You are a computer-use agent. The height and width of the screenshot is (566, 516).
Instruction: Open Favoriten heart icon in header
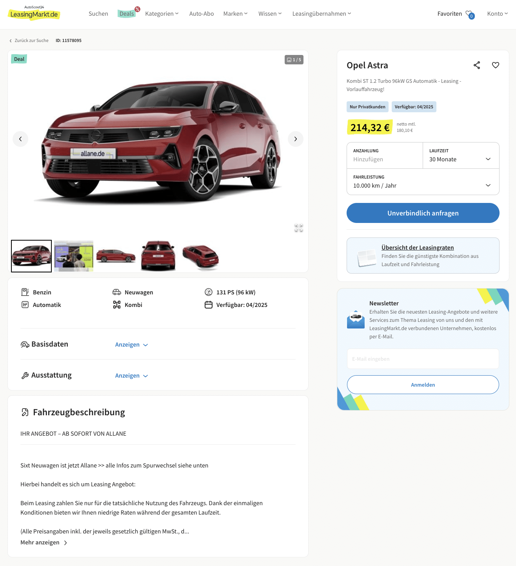[470, 14]
